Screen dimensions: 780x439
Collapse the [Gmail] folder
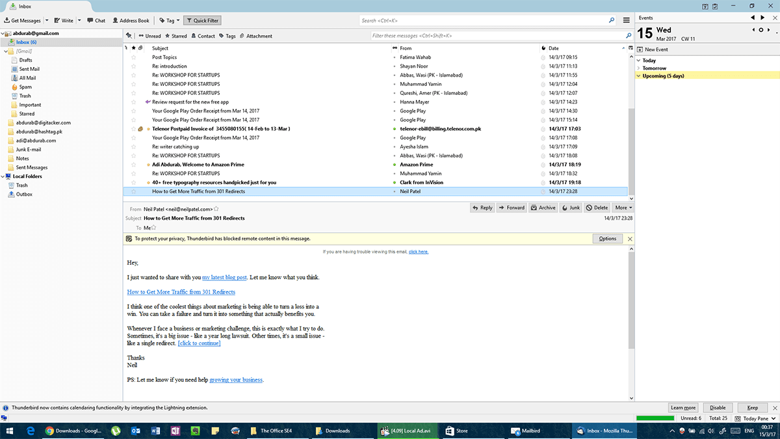(6, 51)
